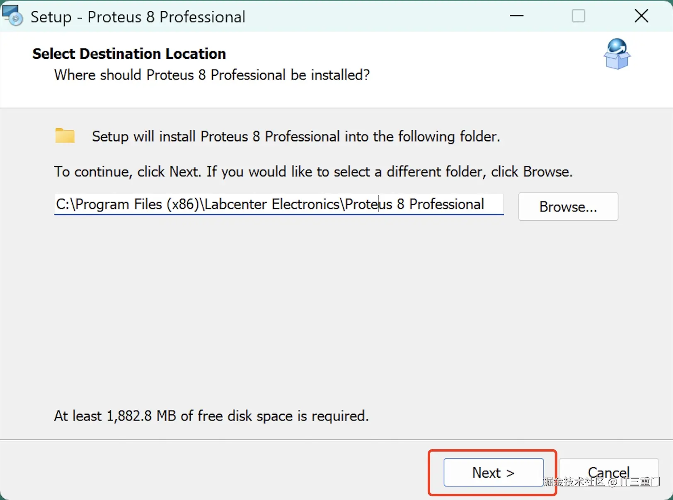Click the disabled maximize window icon
673x500 pixels.
pyautogui.click(x=578, y=16)
